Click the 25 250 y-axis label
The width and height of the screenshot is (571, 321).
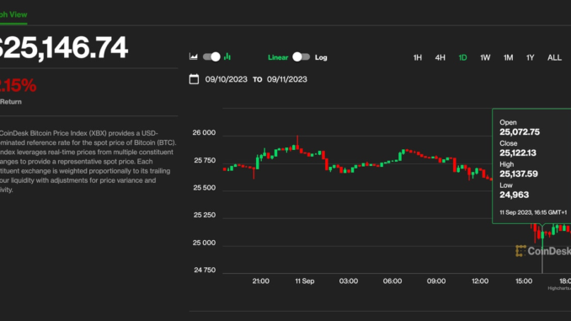pos(205,215)
